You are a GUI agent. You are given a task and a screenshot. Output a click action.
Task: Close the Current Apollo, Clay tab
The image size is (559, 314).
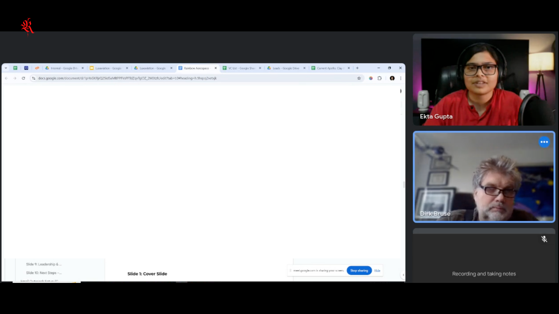(x=349, y=68)
